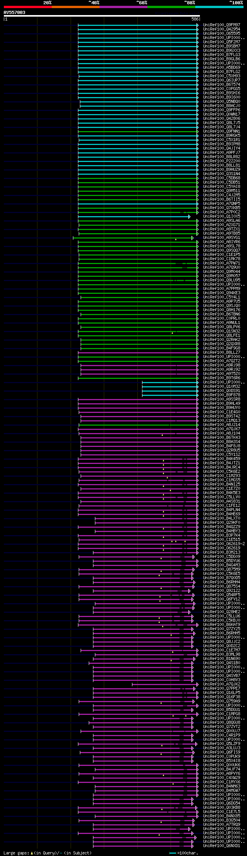Viewport: 247px width, 856px height.
Task: Select hit label UniRef100_B6T574
Action: click(222, 84)
